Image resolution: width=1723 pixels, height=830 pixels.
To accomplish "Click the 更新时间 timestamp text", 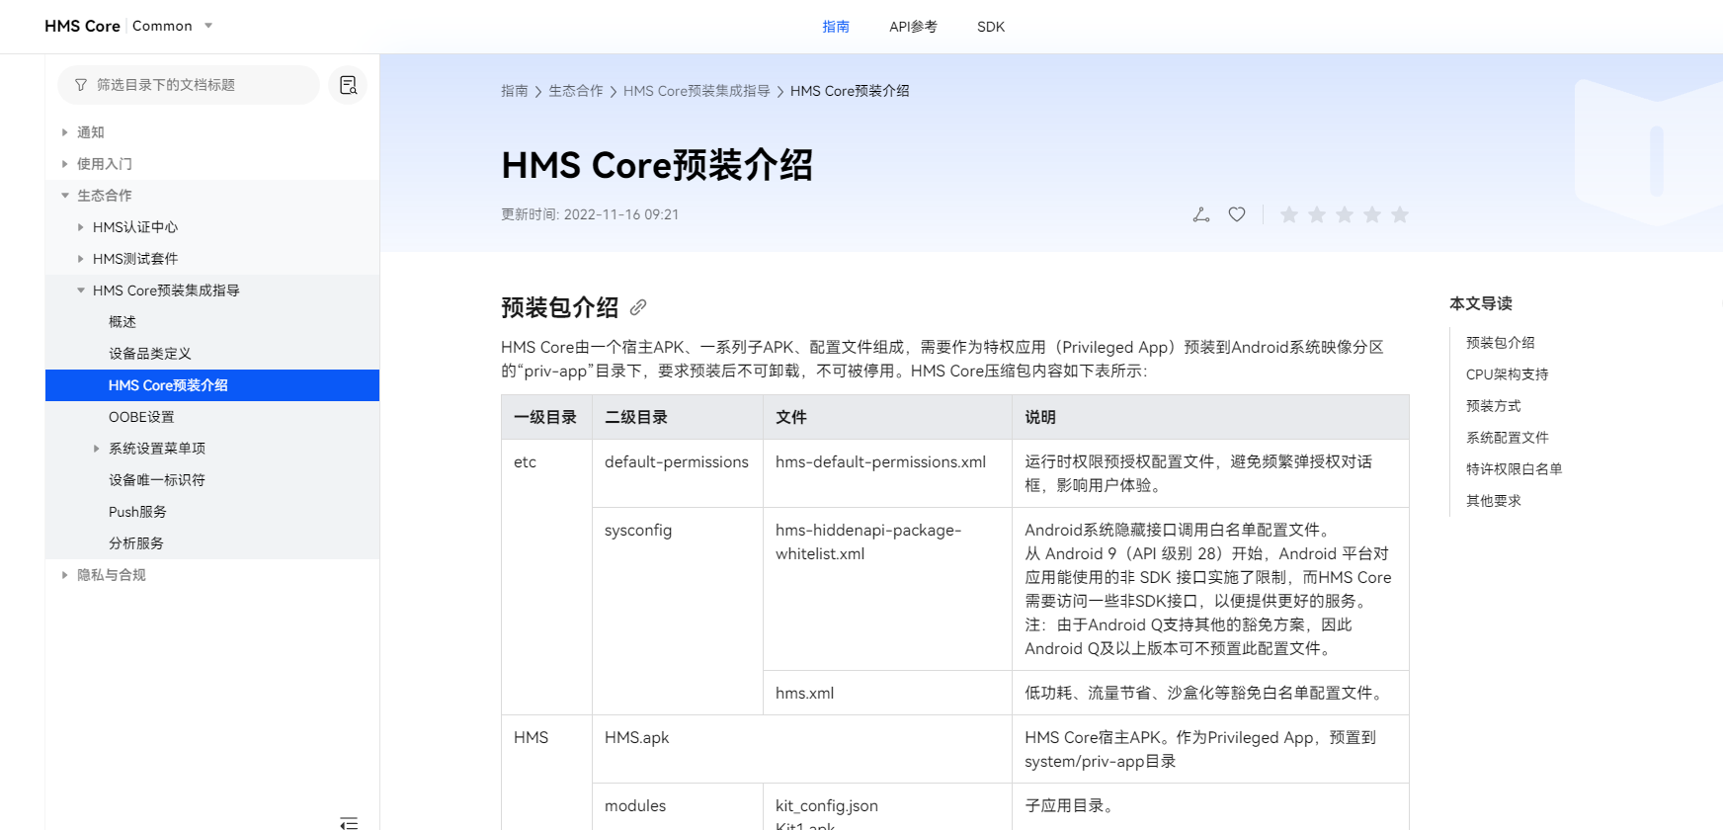I will 590,214.
